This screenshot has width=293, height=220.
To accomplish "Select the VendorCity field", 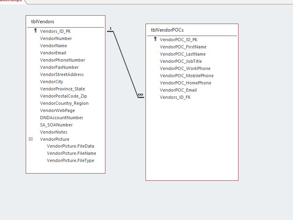I will coord(52,82).
